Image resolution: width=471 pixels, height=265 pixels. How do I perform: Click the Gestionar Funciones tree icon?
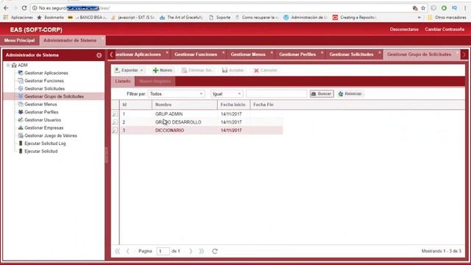[21, 81]
